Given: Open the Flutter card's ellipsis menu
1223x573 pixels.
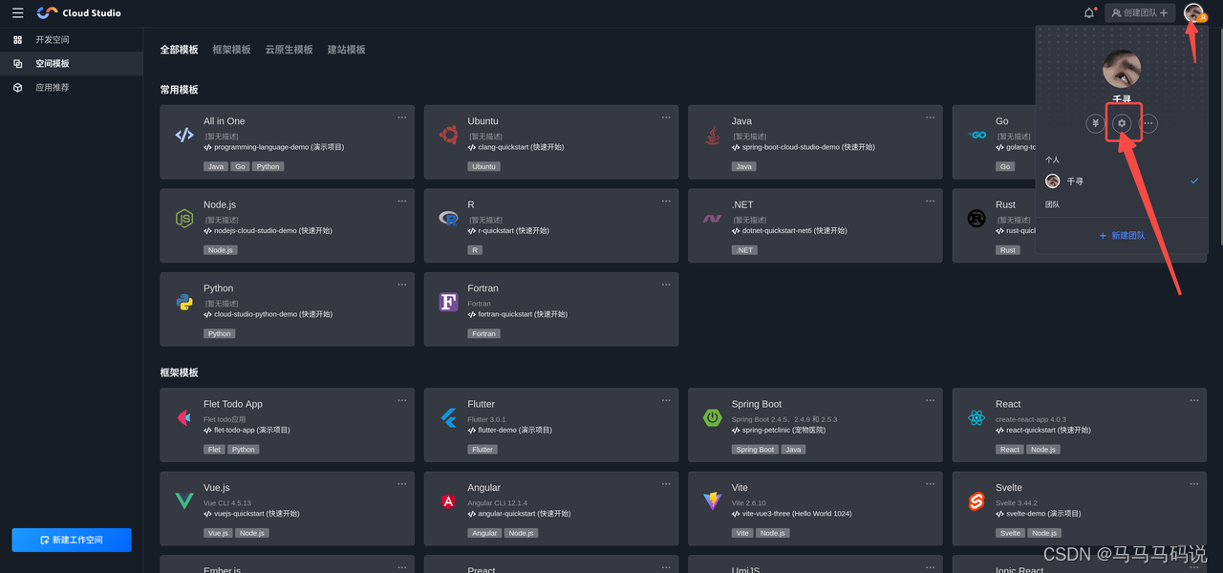Looking at the screenshot, I should click(666, 400).
